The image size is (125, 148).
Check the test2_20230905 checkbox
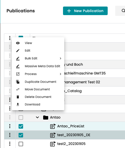[x=21, y=144]
